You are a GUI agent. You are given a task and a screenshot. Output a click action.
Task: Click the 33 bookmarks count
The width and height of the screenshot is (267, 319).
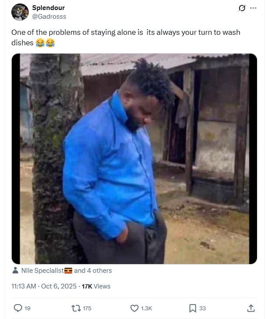tap(203, 309)
